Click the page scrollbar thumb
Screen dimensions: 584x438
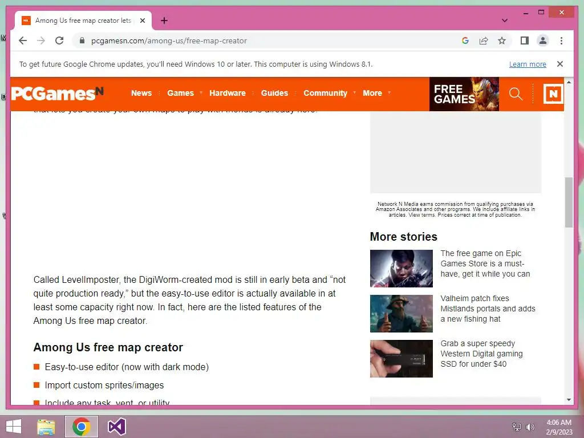coord(569,202)
